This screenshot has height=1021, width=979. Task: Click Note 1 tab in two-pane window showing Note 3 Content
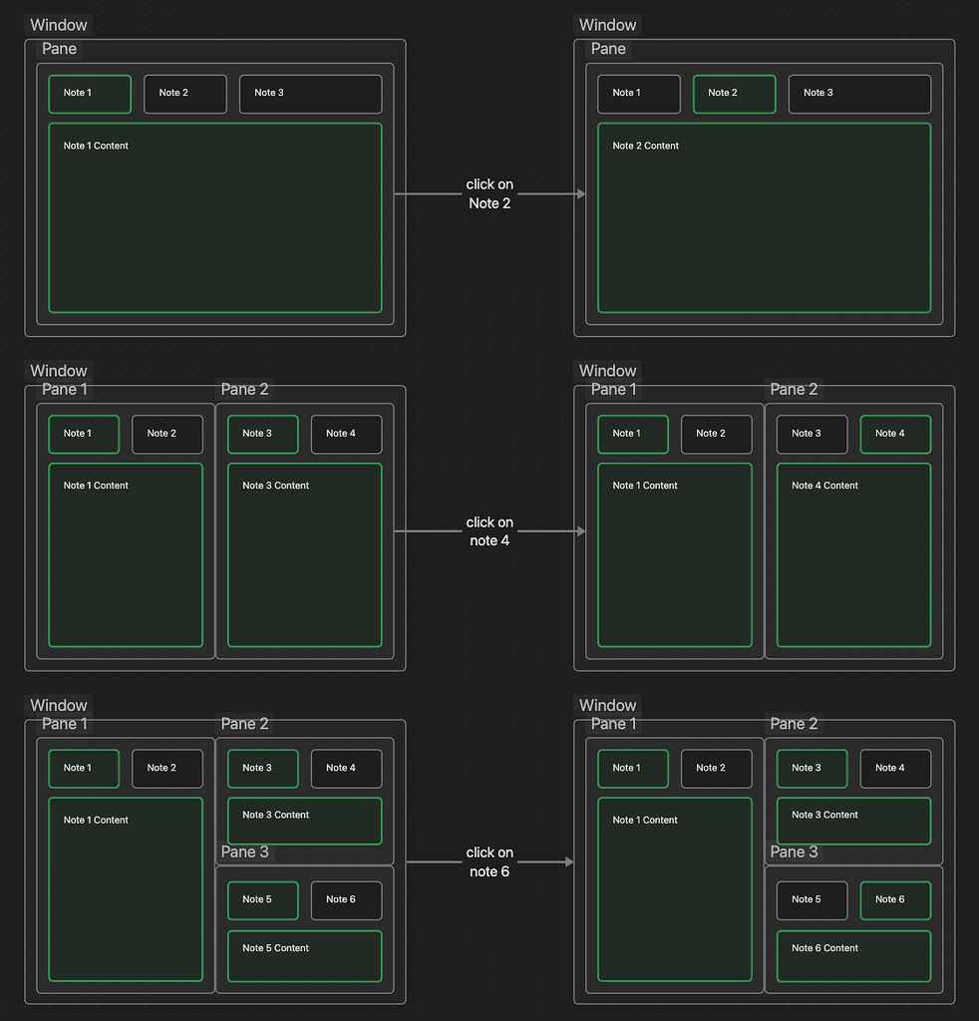[84, 435]
